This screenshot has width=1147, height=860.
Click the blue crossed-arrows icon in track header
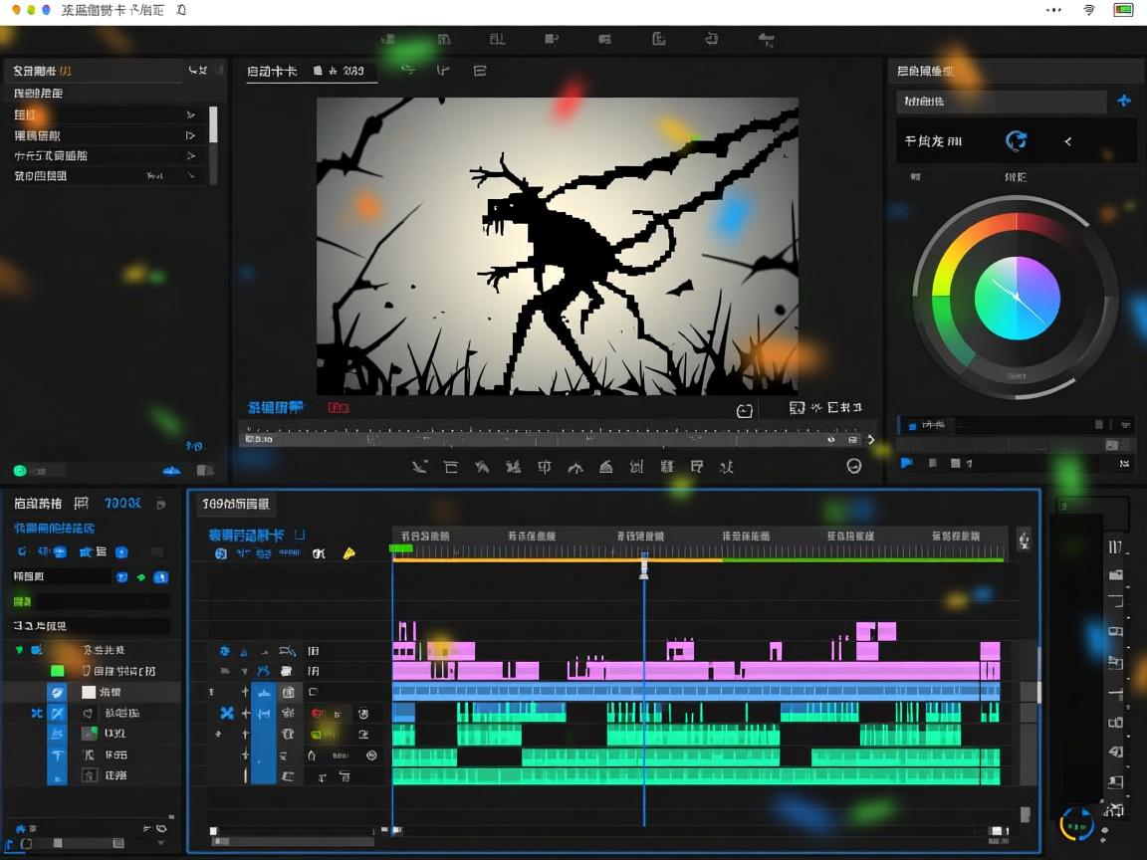pyautogui.click(x=227, y=713)
